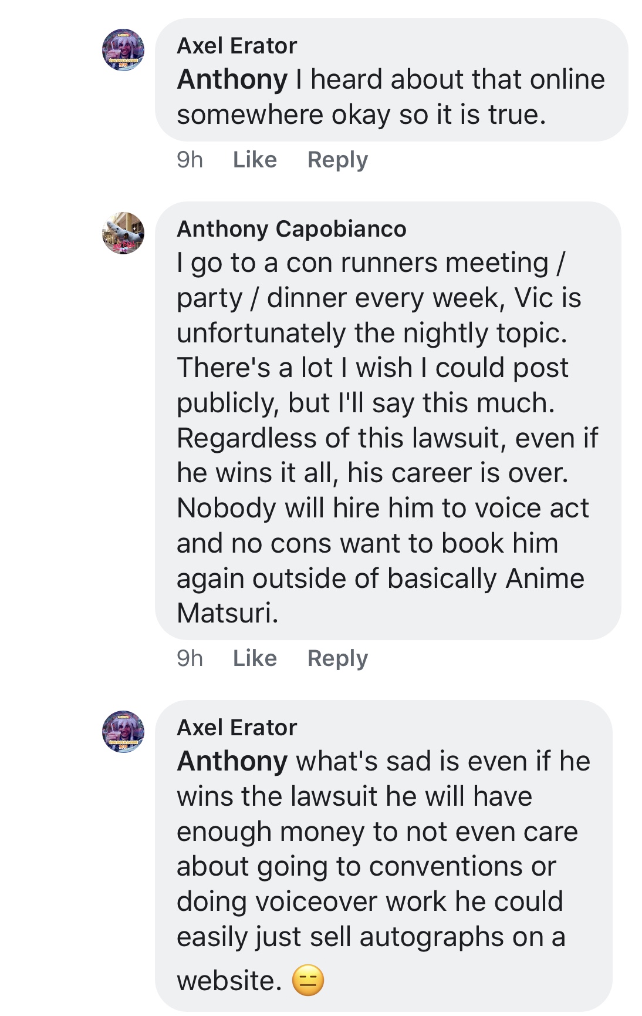Tap the "his career is over" sentence
Screen dimensions: 642x1016
point(458,473)
